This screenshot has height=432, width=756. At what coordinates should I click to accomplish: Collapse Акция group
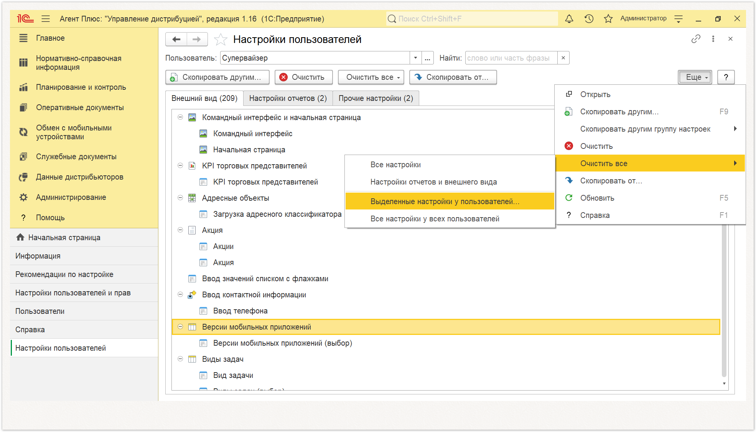tap(180, 230)
